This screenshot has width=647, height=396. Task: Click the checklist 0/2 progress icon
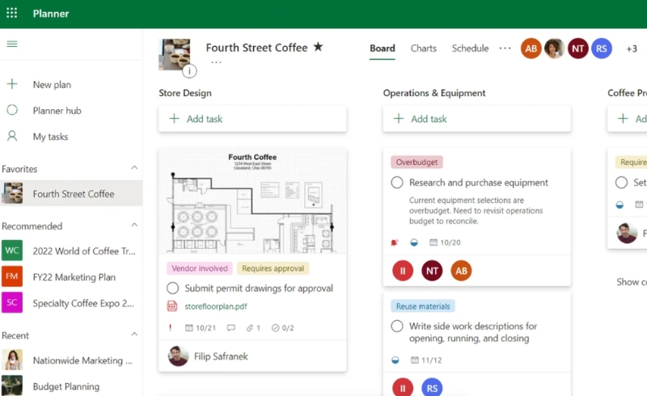pyautogui.click(x=275, y=328)
